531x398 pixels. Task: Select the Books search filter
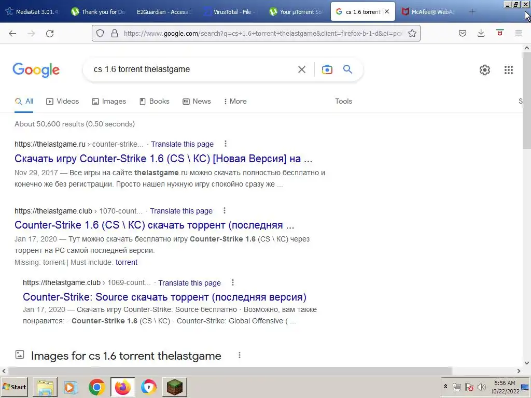[155, 101]
